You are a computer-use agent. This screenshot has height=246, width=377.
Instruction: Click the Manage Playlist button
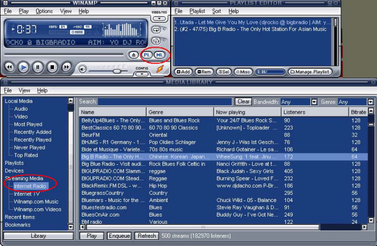[x=310, y=72]
